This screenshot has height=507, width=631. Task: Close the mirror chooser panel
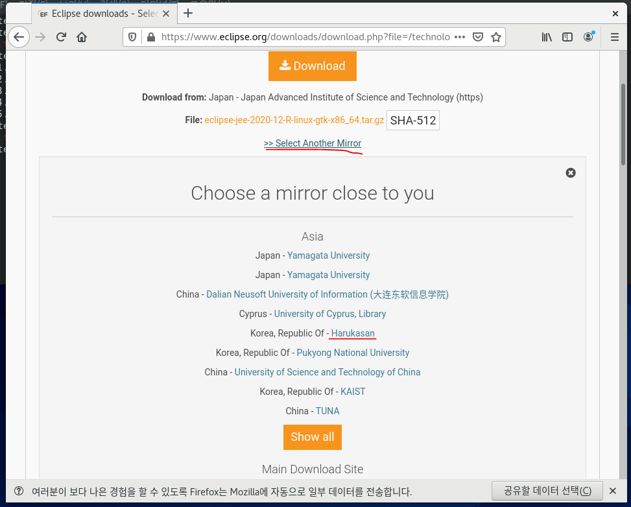click(x=571, y=173)
